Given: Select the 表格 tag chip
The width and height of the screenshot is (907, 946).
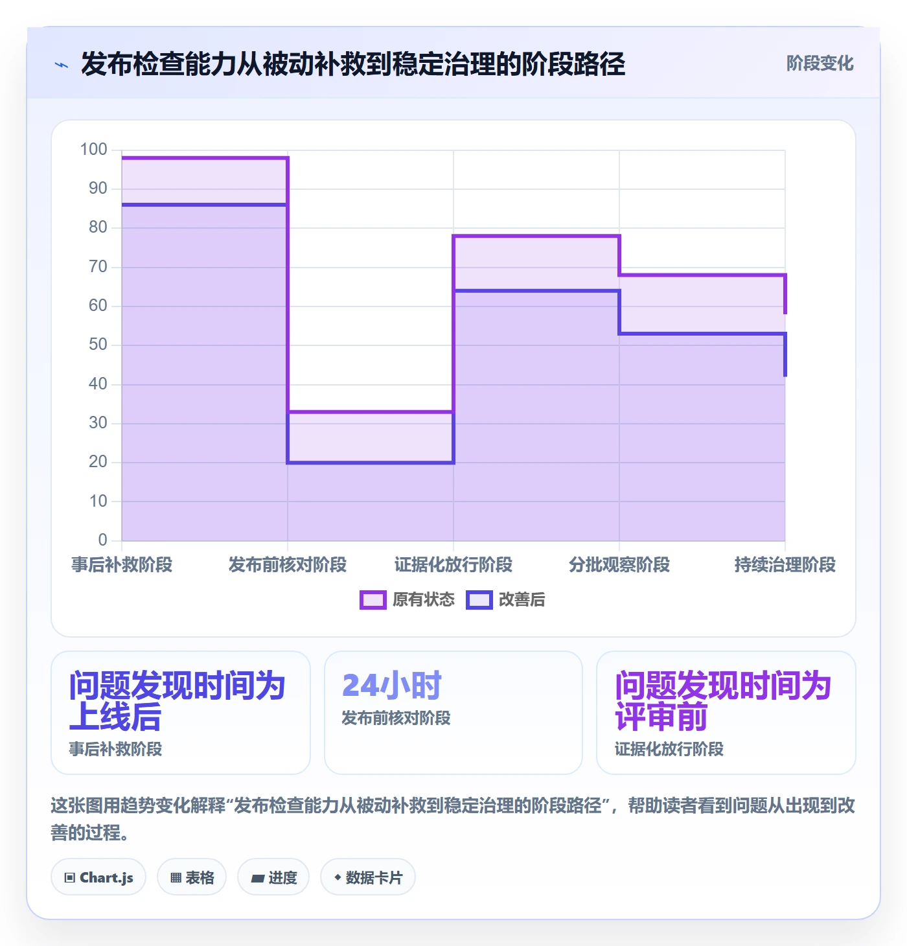Looking at the screenshot, I should [192, 877].
